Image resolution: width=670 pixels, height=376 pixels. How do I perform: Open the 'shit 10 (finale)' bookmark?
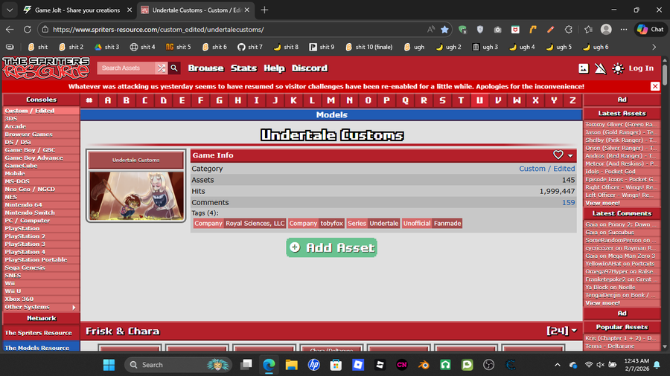point(369,47)
